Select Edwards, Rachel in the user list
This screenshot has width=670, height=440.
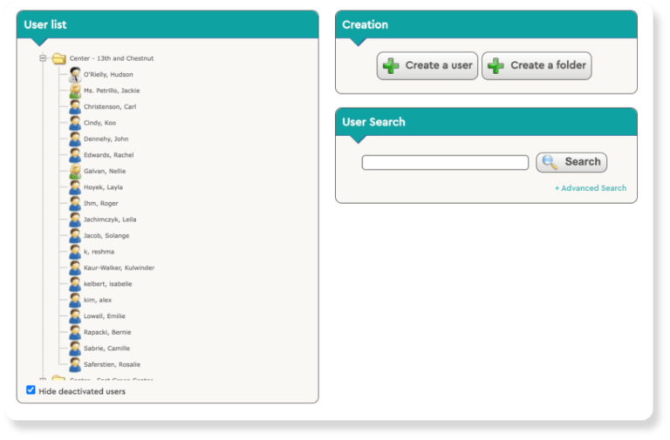pyautogui.click(x=108, y=155)
